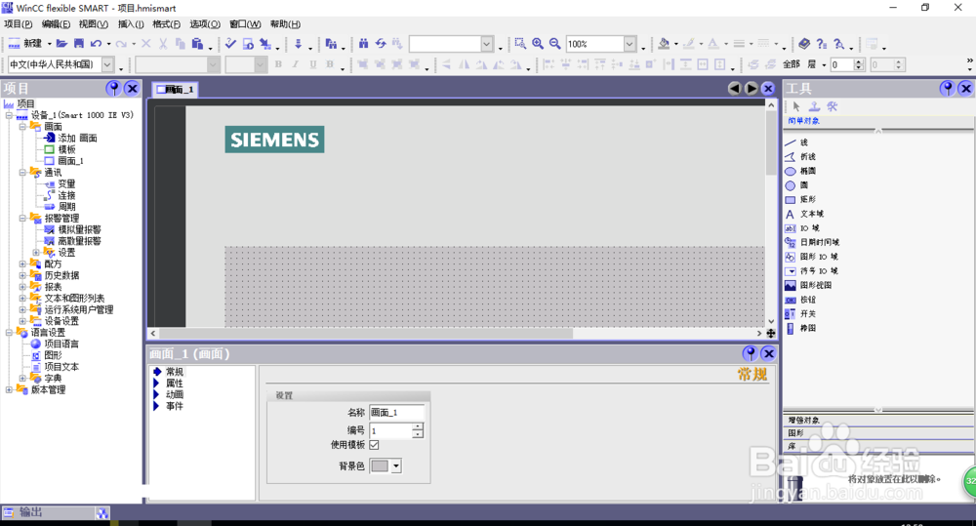The height and width of the screenshot is (526, 976).
Task: Click the 名称 input field 画面_1
Action: (x=397, y=412)
